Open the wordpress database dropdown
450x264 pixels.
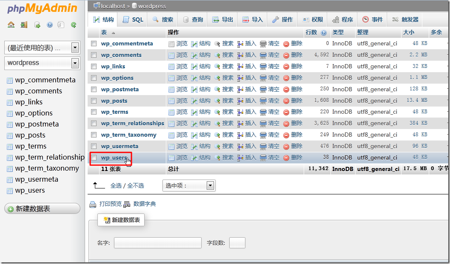pos(42,63)
